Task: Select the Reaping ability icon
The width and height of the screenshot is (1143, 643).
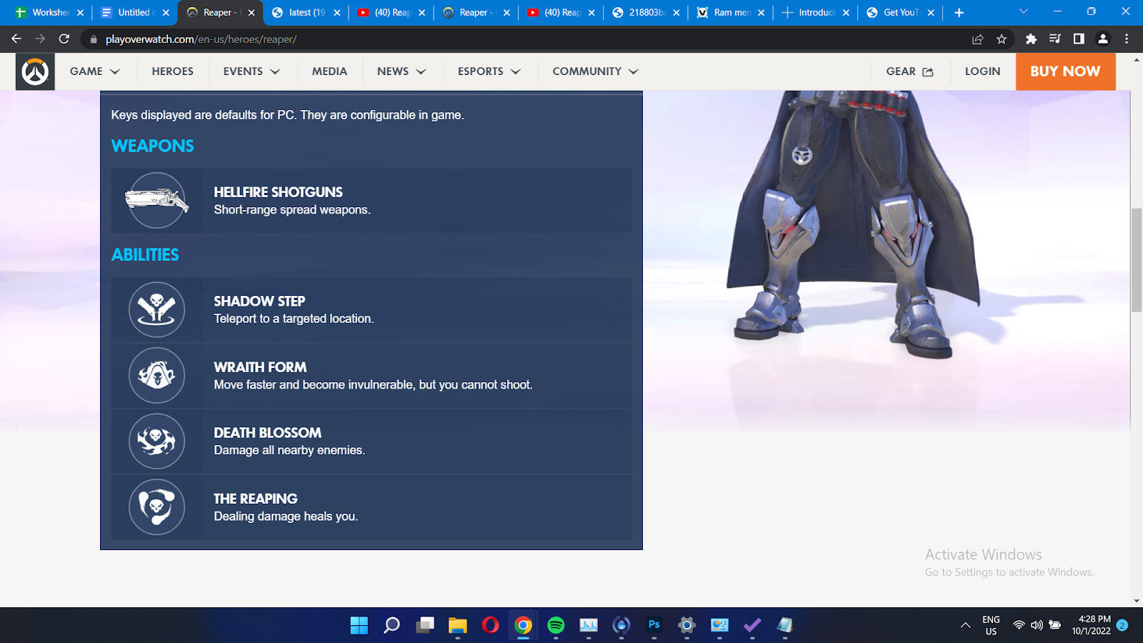Action: (156, 507)
